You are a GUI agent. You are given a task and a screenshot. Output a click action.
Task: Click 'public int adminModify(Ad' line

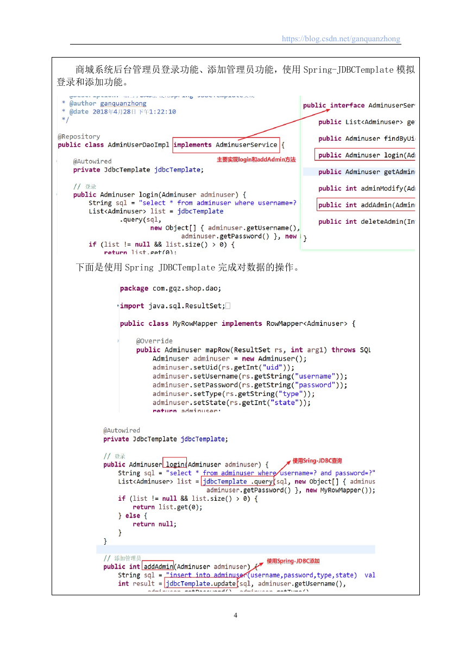pyautogui.click(x=367, y=188)
